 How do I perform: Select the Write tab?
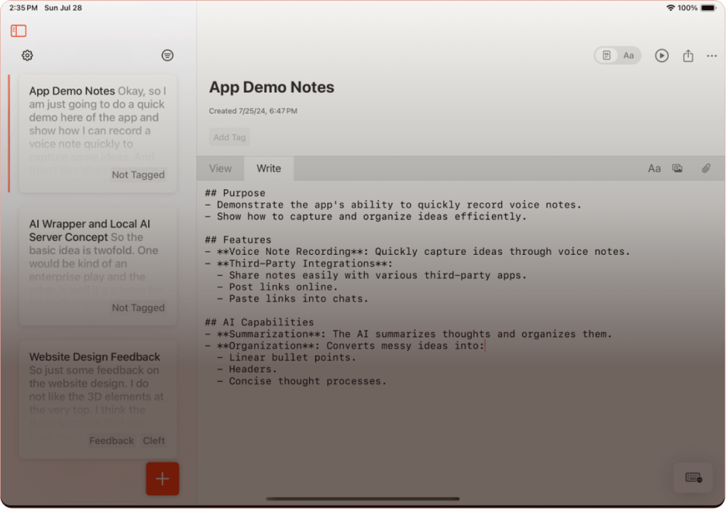click(x=268, y=168)
